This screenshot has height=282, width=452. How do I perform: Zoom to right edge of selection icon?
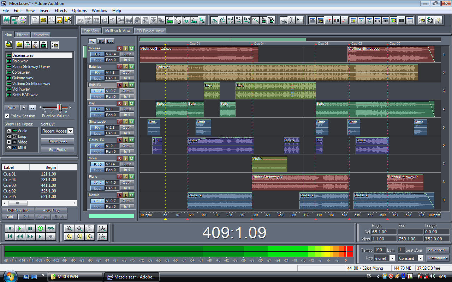(90, 237)
